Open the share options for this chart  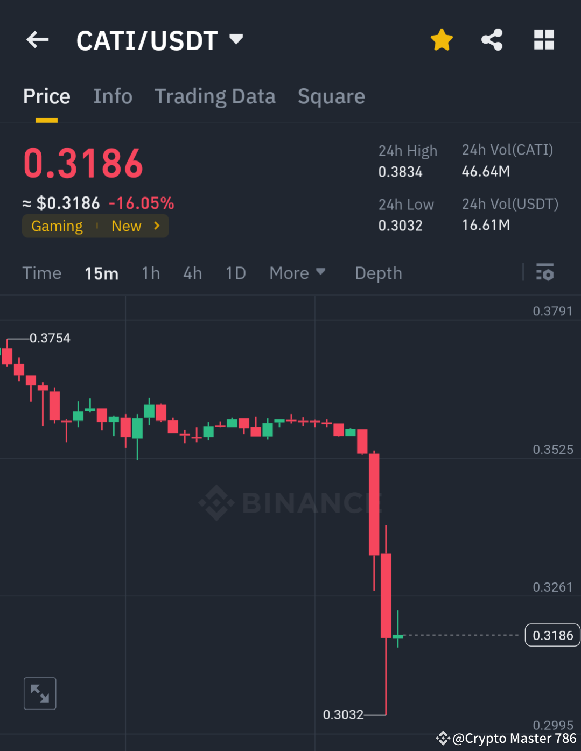pyautogui.click(x=492, y=39)
